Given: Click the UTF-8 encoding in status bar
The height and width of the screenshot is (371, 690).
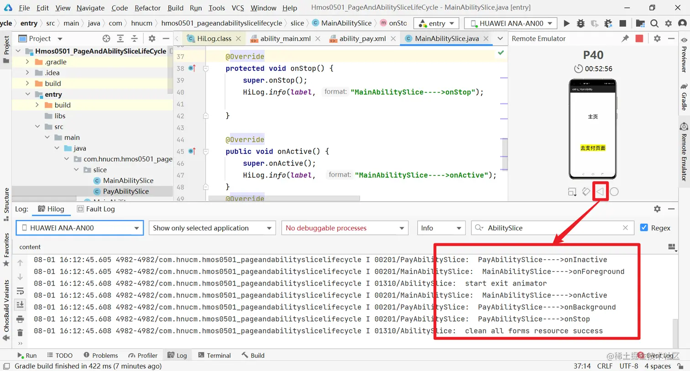Looking at the screenshot, I should click(628, 366).
